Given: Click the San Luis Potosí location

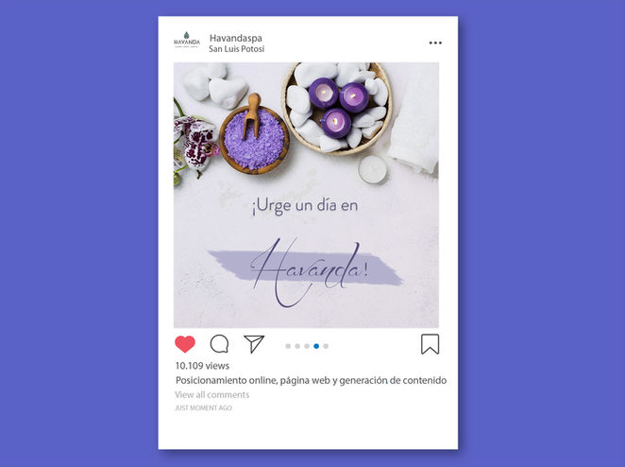Looking at the screenshot, I should click(236, 49).
